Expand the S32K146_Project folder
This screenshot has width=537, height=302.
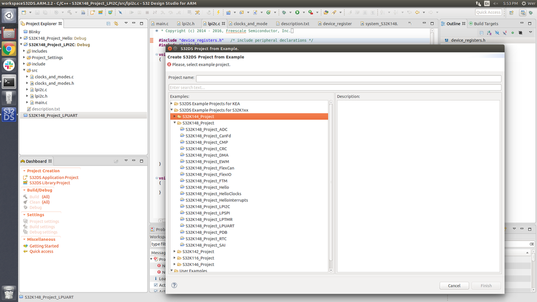click(175, 264)
